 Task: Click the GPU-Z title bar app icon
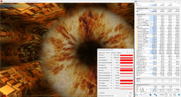(99, 50)
